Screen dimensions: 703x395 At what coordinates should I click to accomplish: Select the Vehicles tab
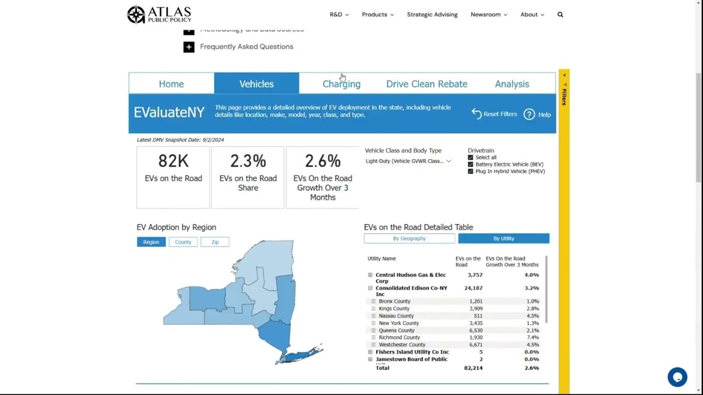pyautogui.click(x=256, y=83)
